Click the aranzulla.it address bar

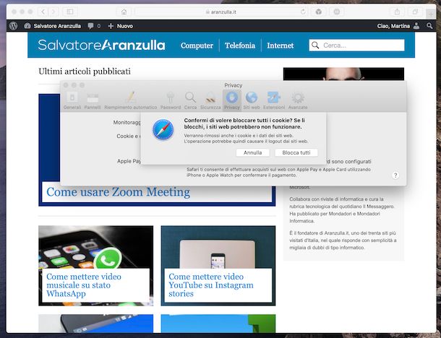pos(220,12)
